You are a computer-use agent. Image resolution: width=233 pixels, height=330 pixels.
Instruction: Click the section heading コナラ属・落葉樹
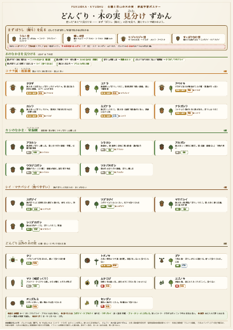click(x=18, y=71)
